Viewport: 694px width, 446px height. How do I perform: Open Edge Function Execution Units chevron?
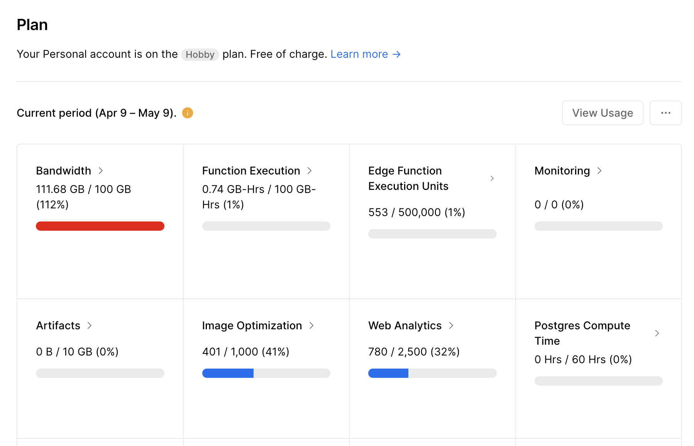pos(492,178)
